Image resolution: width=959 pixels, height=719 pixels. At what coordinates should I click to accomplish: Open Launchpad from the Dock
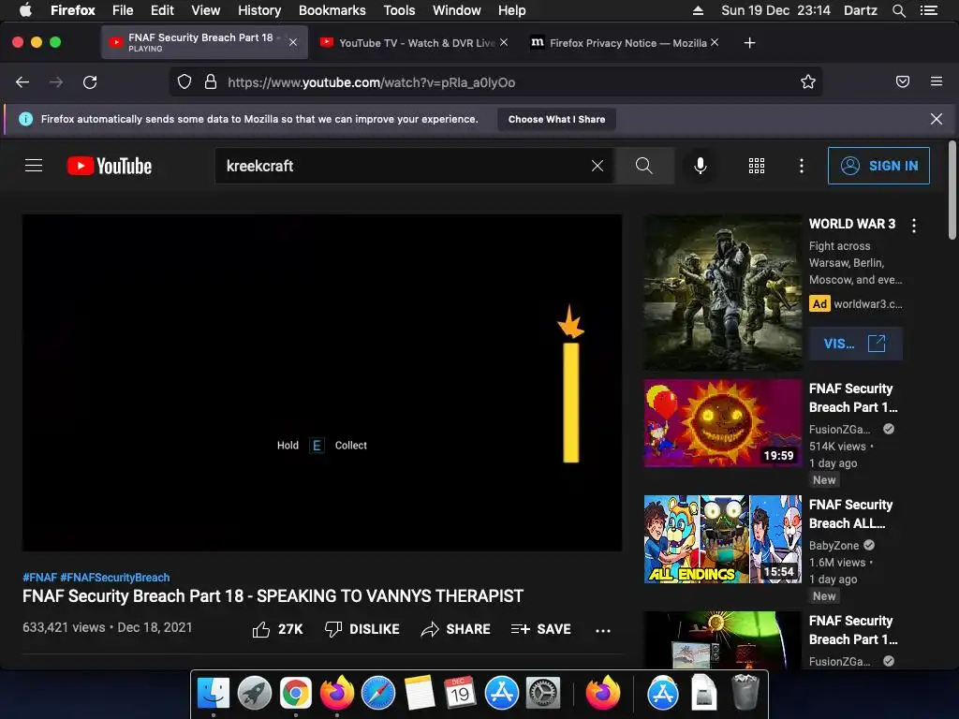(x=255, y=693)
